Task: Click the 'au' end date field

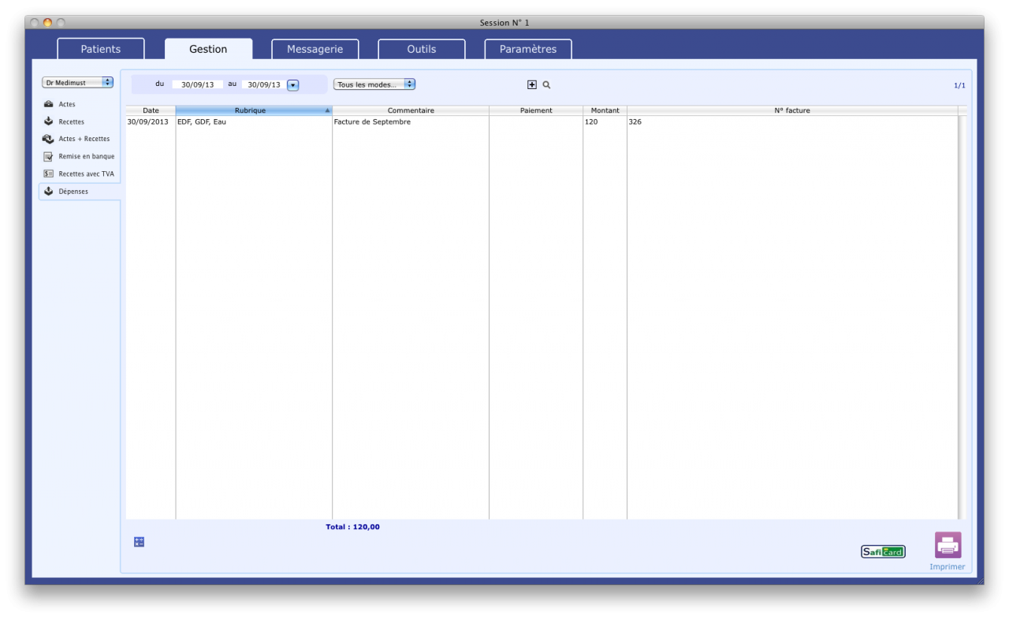Action: pos(263,84)
